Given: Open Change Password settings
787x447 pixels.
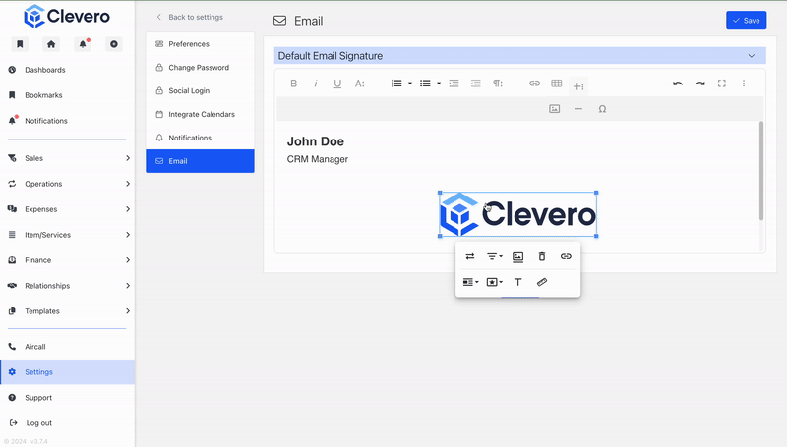Looking at the screenshot, I should pyautogui.click(x=200, y=68).
